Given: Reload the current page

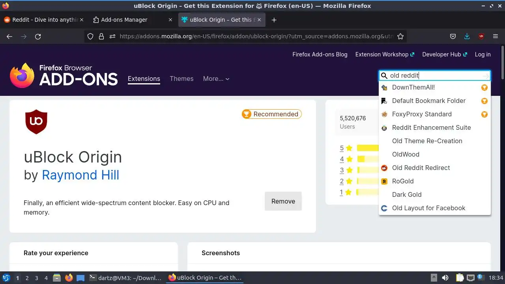Looking at the screenshot, I should (38, 36).
